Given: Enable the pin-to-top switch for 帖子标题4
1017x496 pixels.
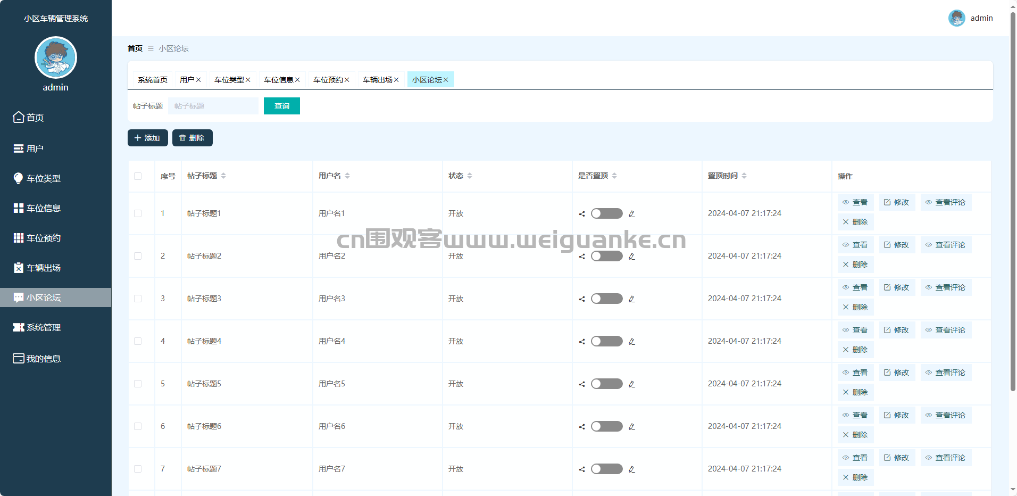Looking at the screenshot, I should coord(606,341).
